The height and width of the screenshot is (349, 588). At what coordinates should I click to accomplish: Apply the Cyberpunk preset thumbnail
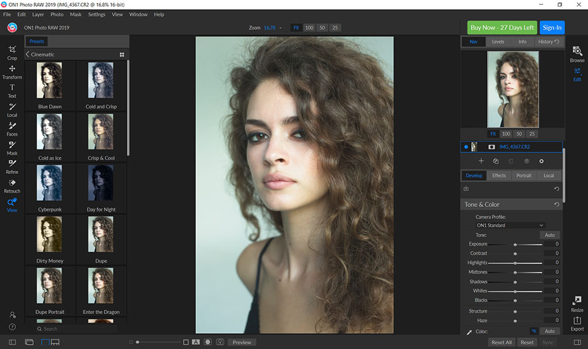tap(50, 183)
